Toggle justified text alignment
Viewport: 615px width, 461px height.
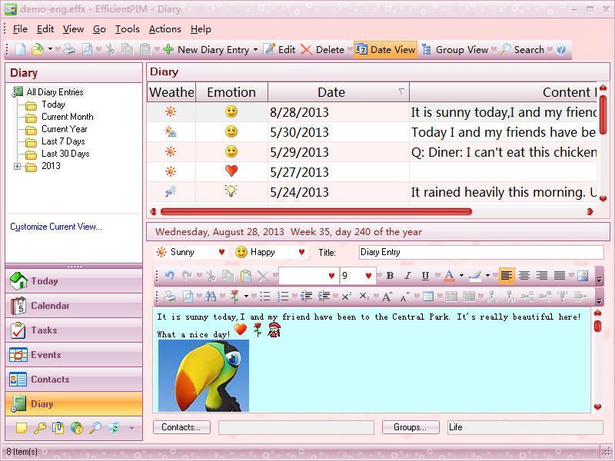pos(560,276)
